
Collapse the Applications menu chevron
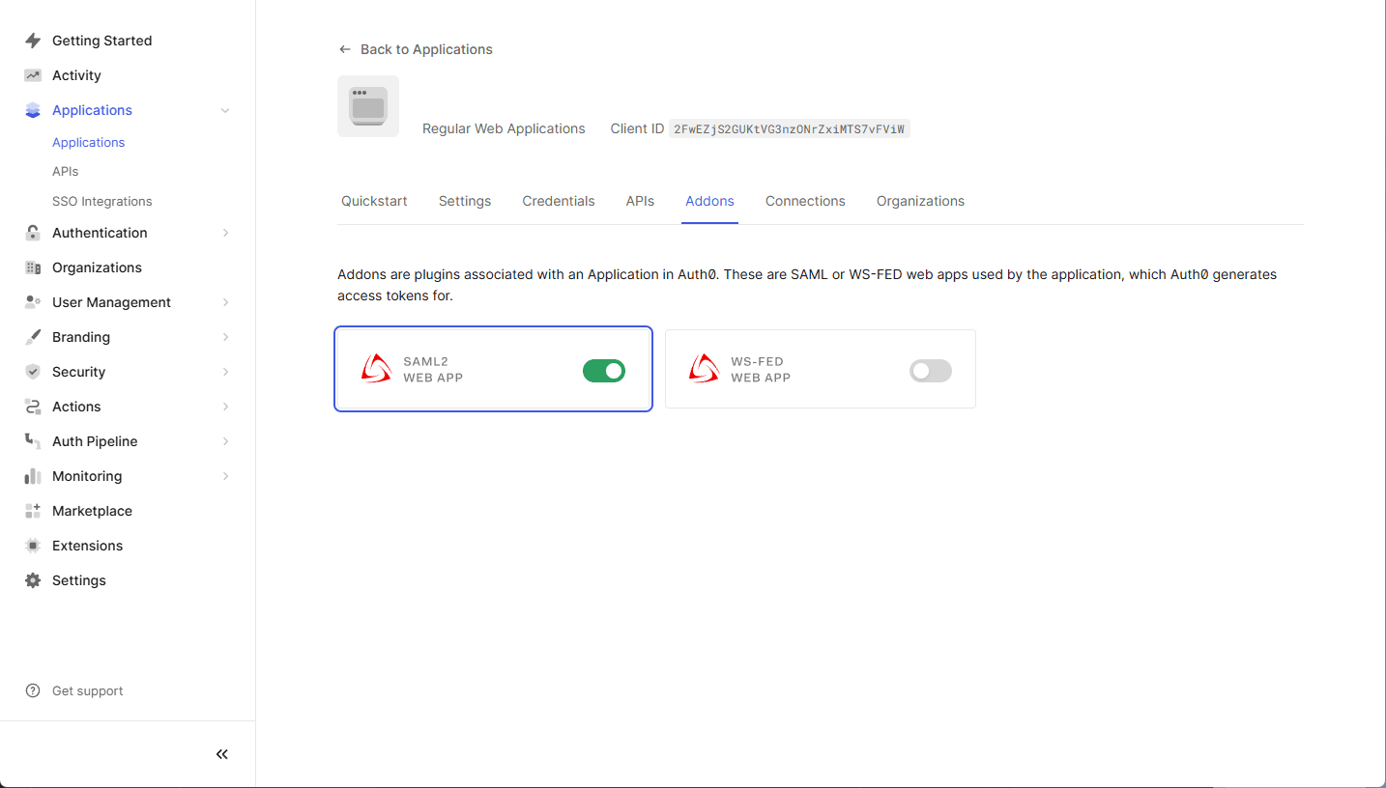(x=225, y=110)
